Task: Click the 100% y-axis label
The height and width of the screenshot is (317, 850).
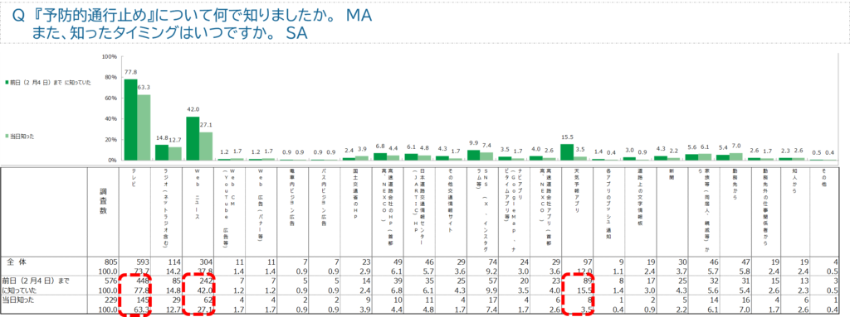Action: point(110,56)
